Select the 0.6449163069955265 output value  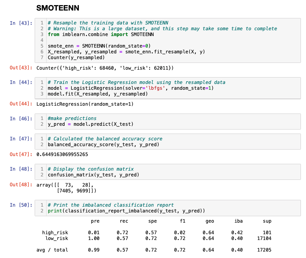pyautogui.click(x=62, y=154)
